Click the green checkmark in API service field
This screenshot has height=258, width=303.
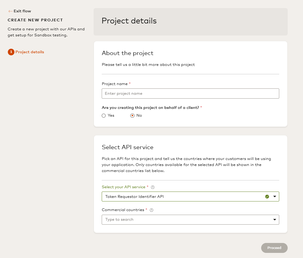(267, 197)
